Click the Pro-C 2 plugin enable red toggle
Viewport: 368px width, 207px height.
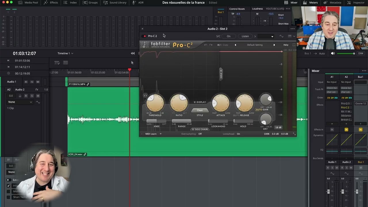pos(144,36)
